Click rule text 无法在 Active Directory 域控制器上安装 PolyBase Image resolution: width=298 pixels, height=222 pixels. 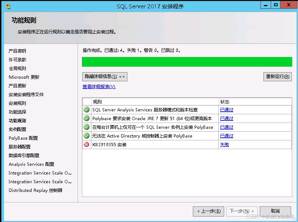point(142,136)
